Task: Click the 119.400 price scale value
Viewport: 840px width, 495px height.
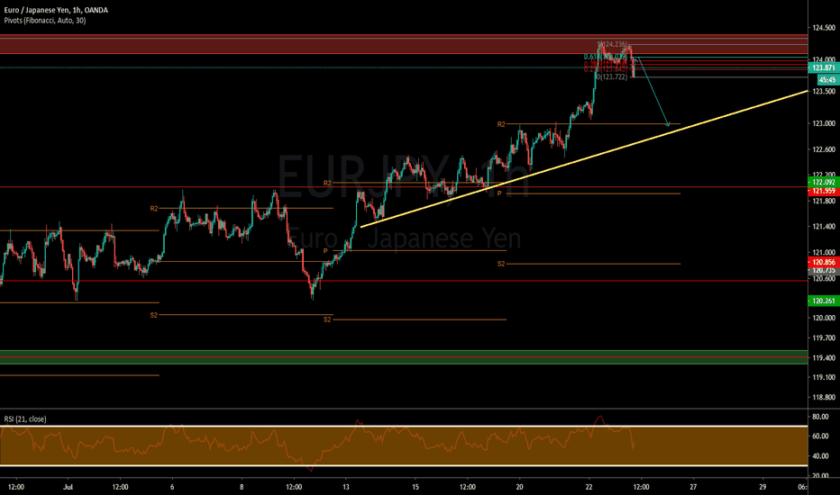Action: click(x=824, y=357)
